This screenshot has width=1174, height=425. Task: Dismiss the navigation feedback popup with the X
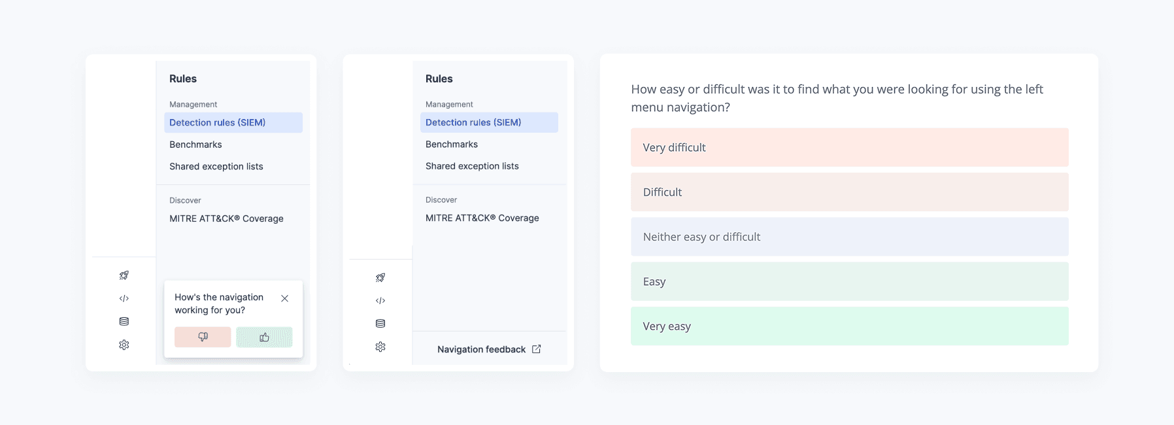(284, 298)
